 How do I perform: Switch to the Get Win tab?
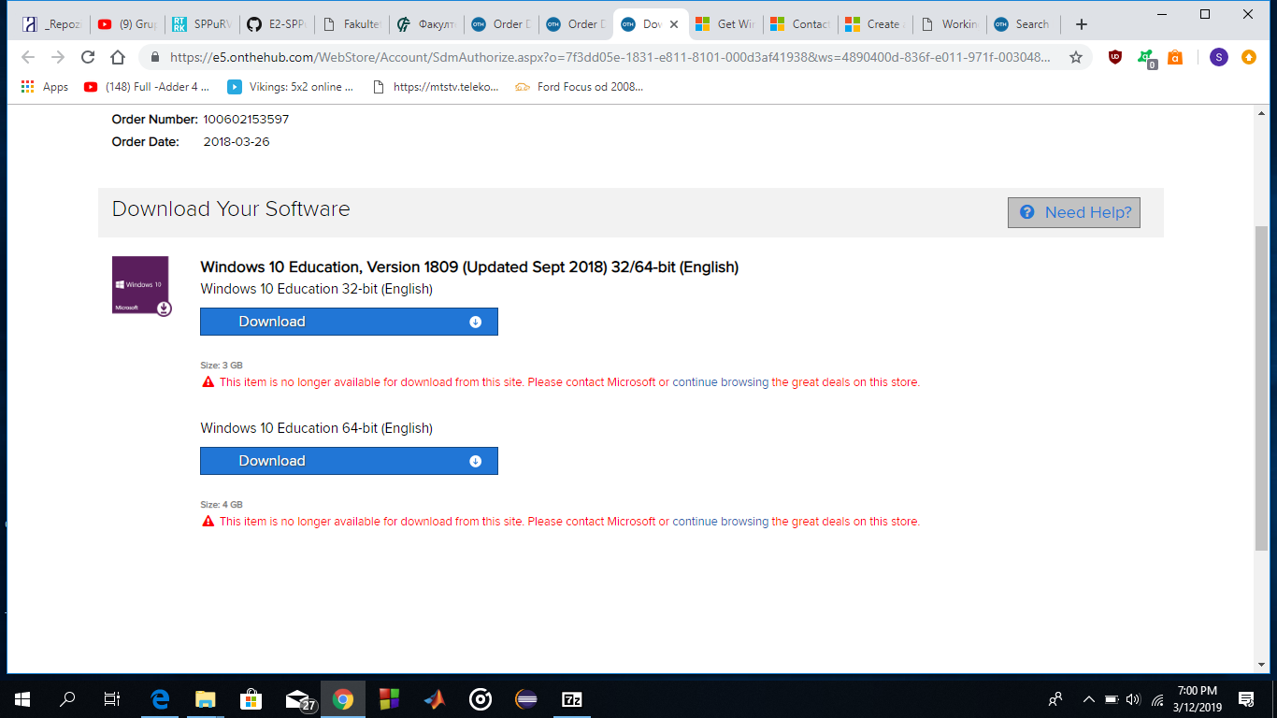[725, 24]
